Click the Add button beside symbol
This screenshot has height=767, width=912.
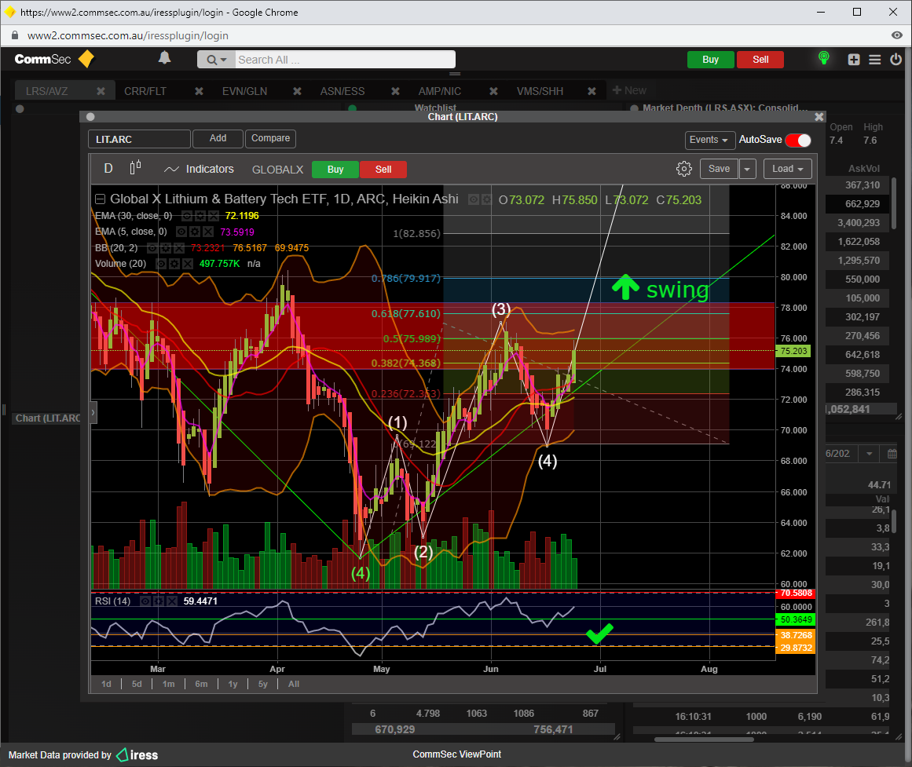[218, 138]
